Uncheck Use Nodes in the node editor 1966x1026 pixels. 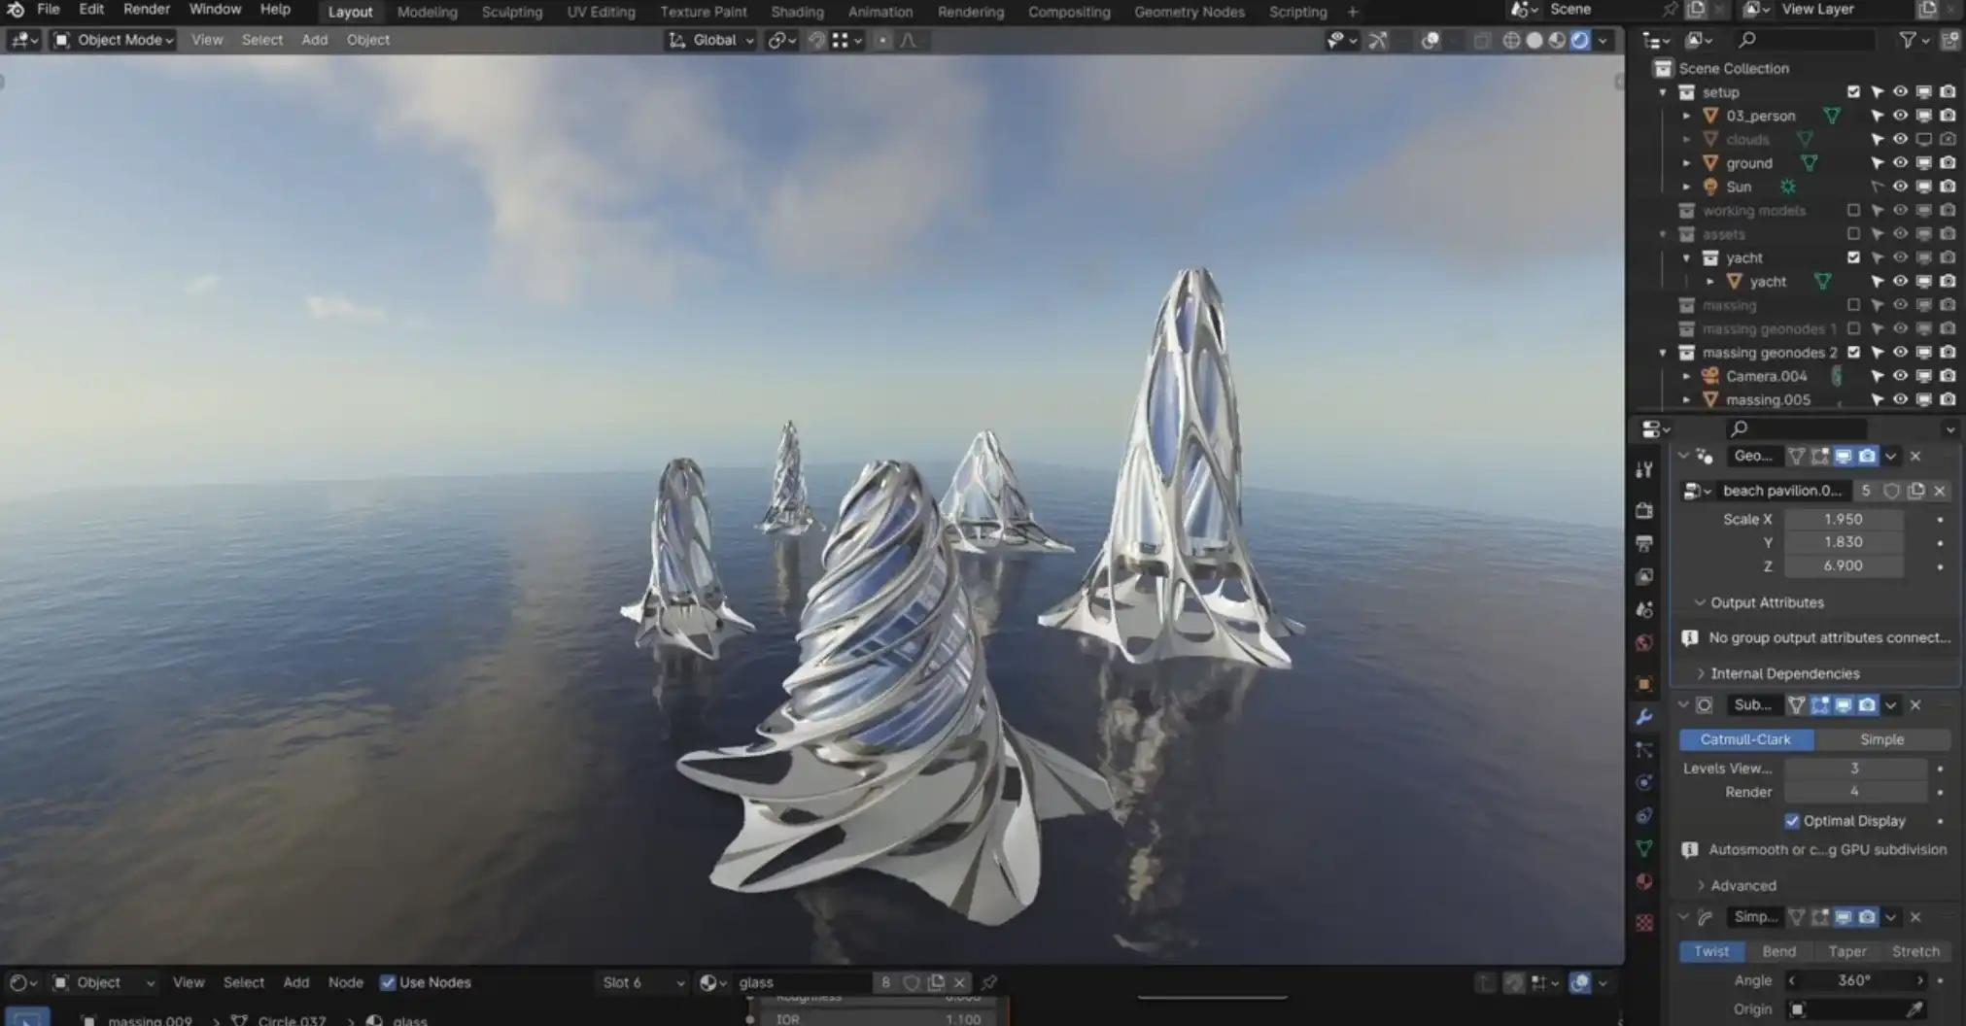388,982
